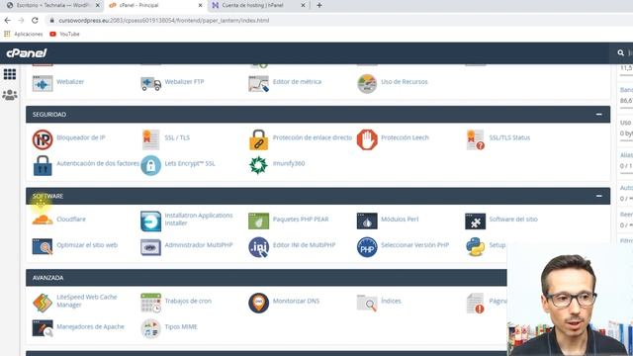
Task: Click the browser back button
Action: pyautogui.click(x=8, y=20)
